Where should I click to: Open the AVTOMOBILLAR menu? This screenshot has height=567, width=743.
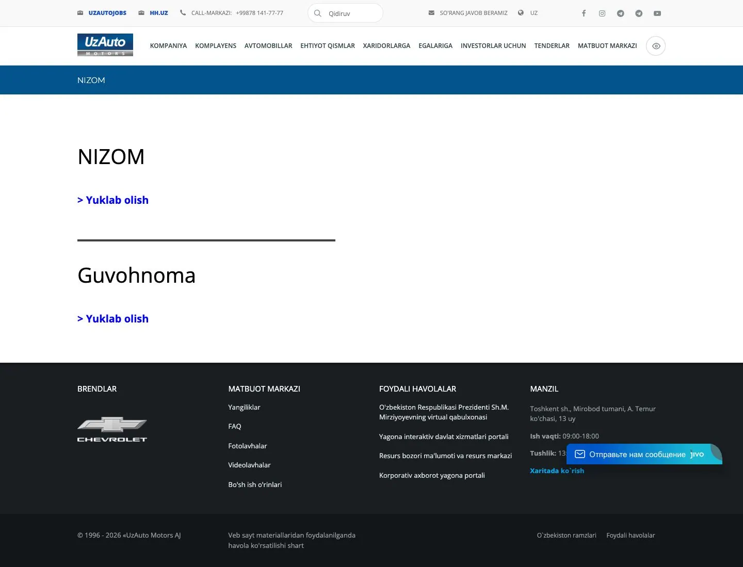[x=268, y=46]
